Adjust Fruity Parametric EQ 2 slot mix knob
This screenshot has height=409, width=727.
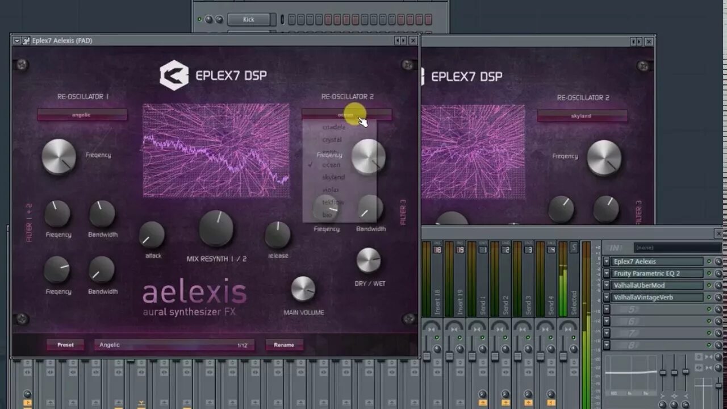pos(718,274)
